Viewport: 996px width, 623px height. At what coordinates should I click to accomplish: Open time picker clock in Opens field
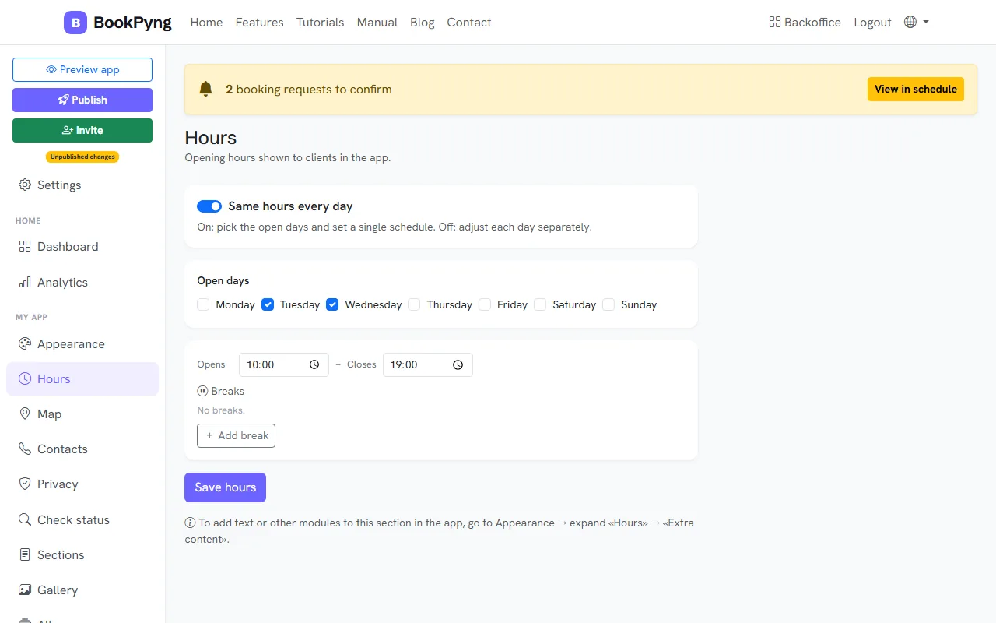(x=314, y=364)
